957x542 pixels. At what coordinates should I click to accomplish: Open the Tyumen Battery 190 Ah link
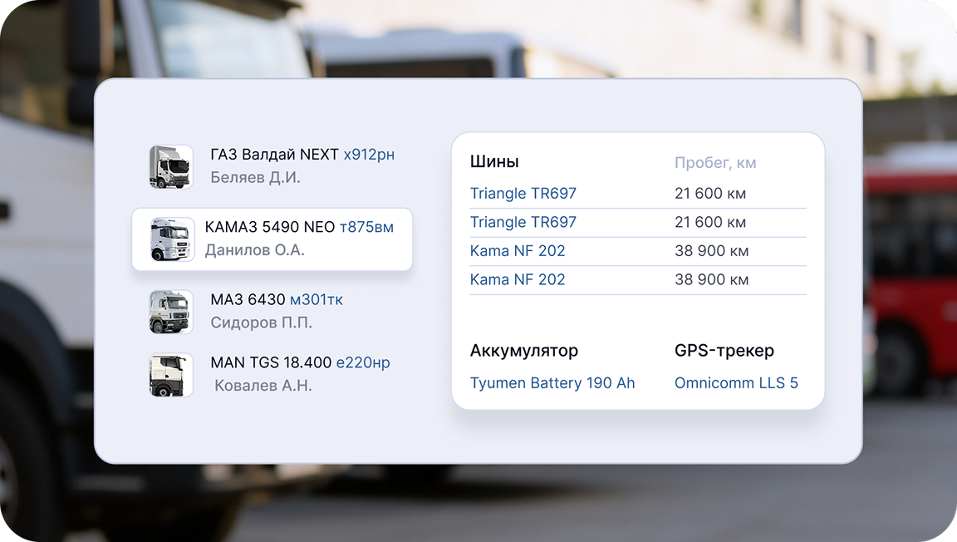point(552,383)
